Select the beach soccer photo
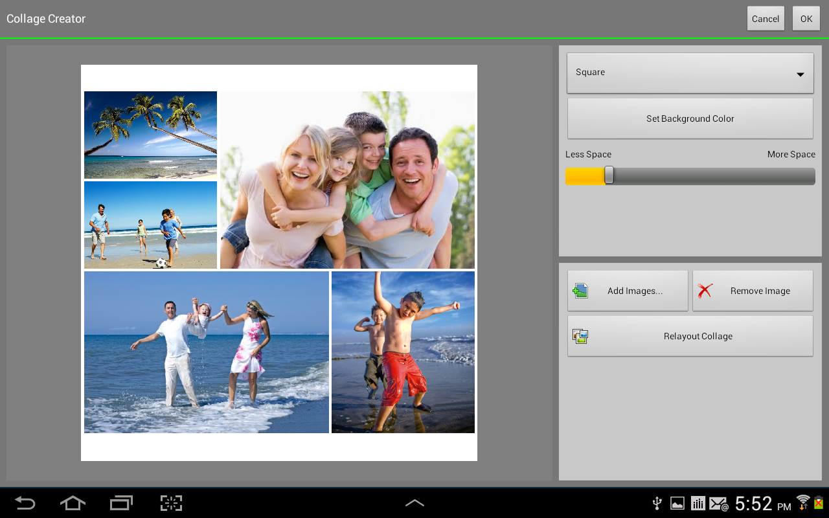Screen dimensions: 829x518 pos(150,225)
